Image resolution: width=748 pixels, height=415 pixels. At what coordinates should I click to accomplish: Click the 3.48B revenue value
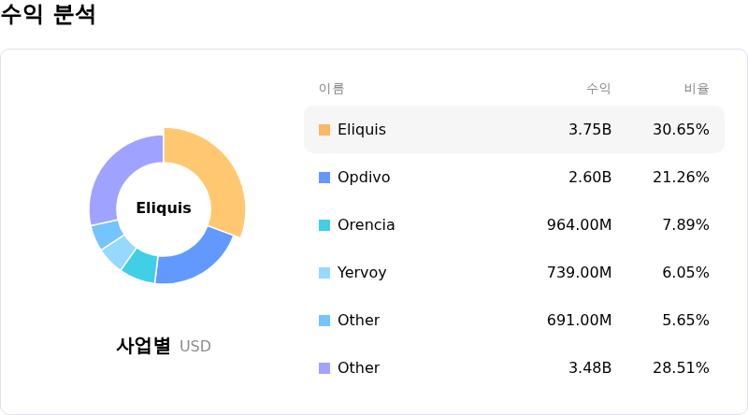590,368
